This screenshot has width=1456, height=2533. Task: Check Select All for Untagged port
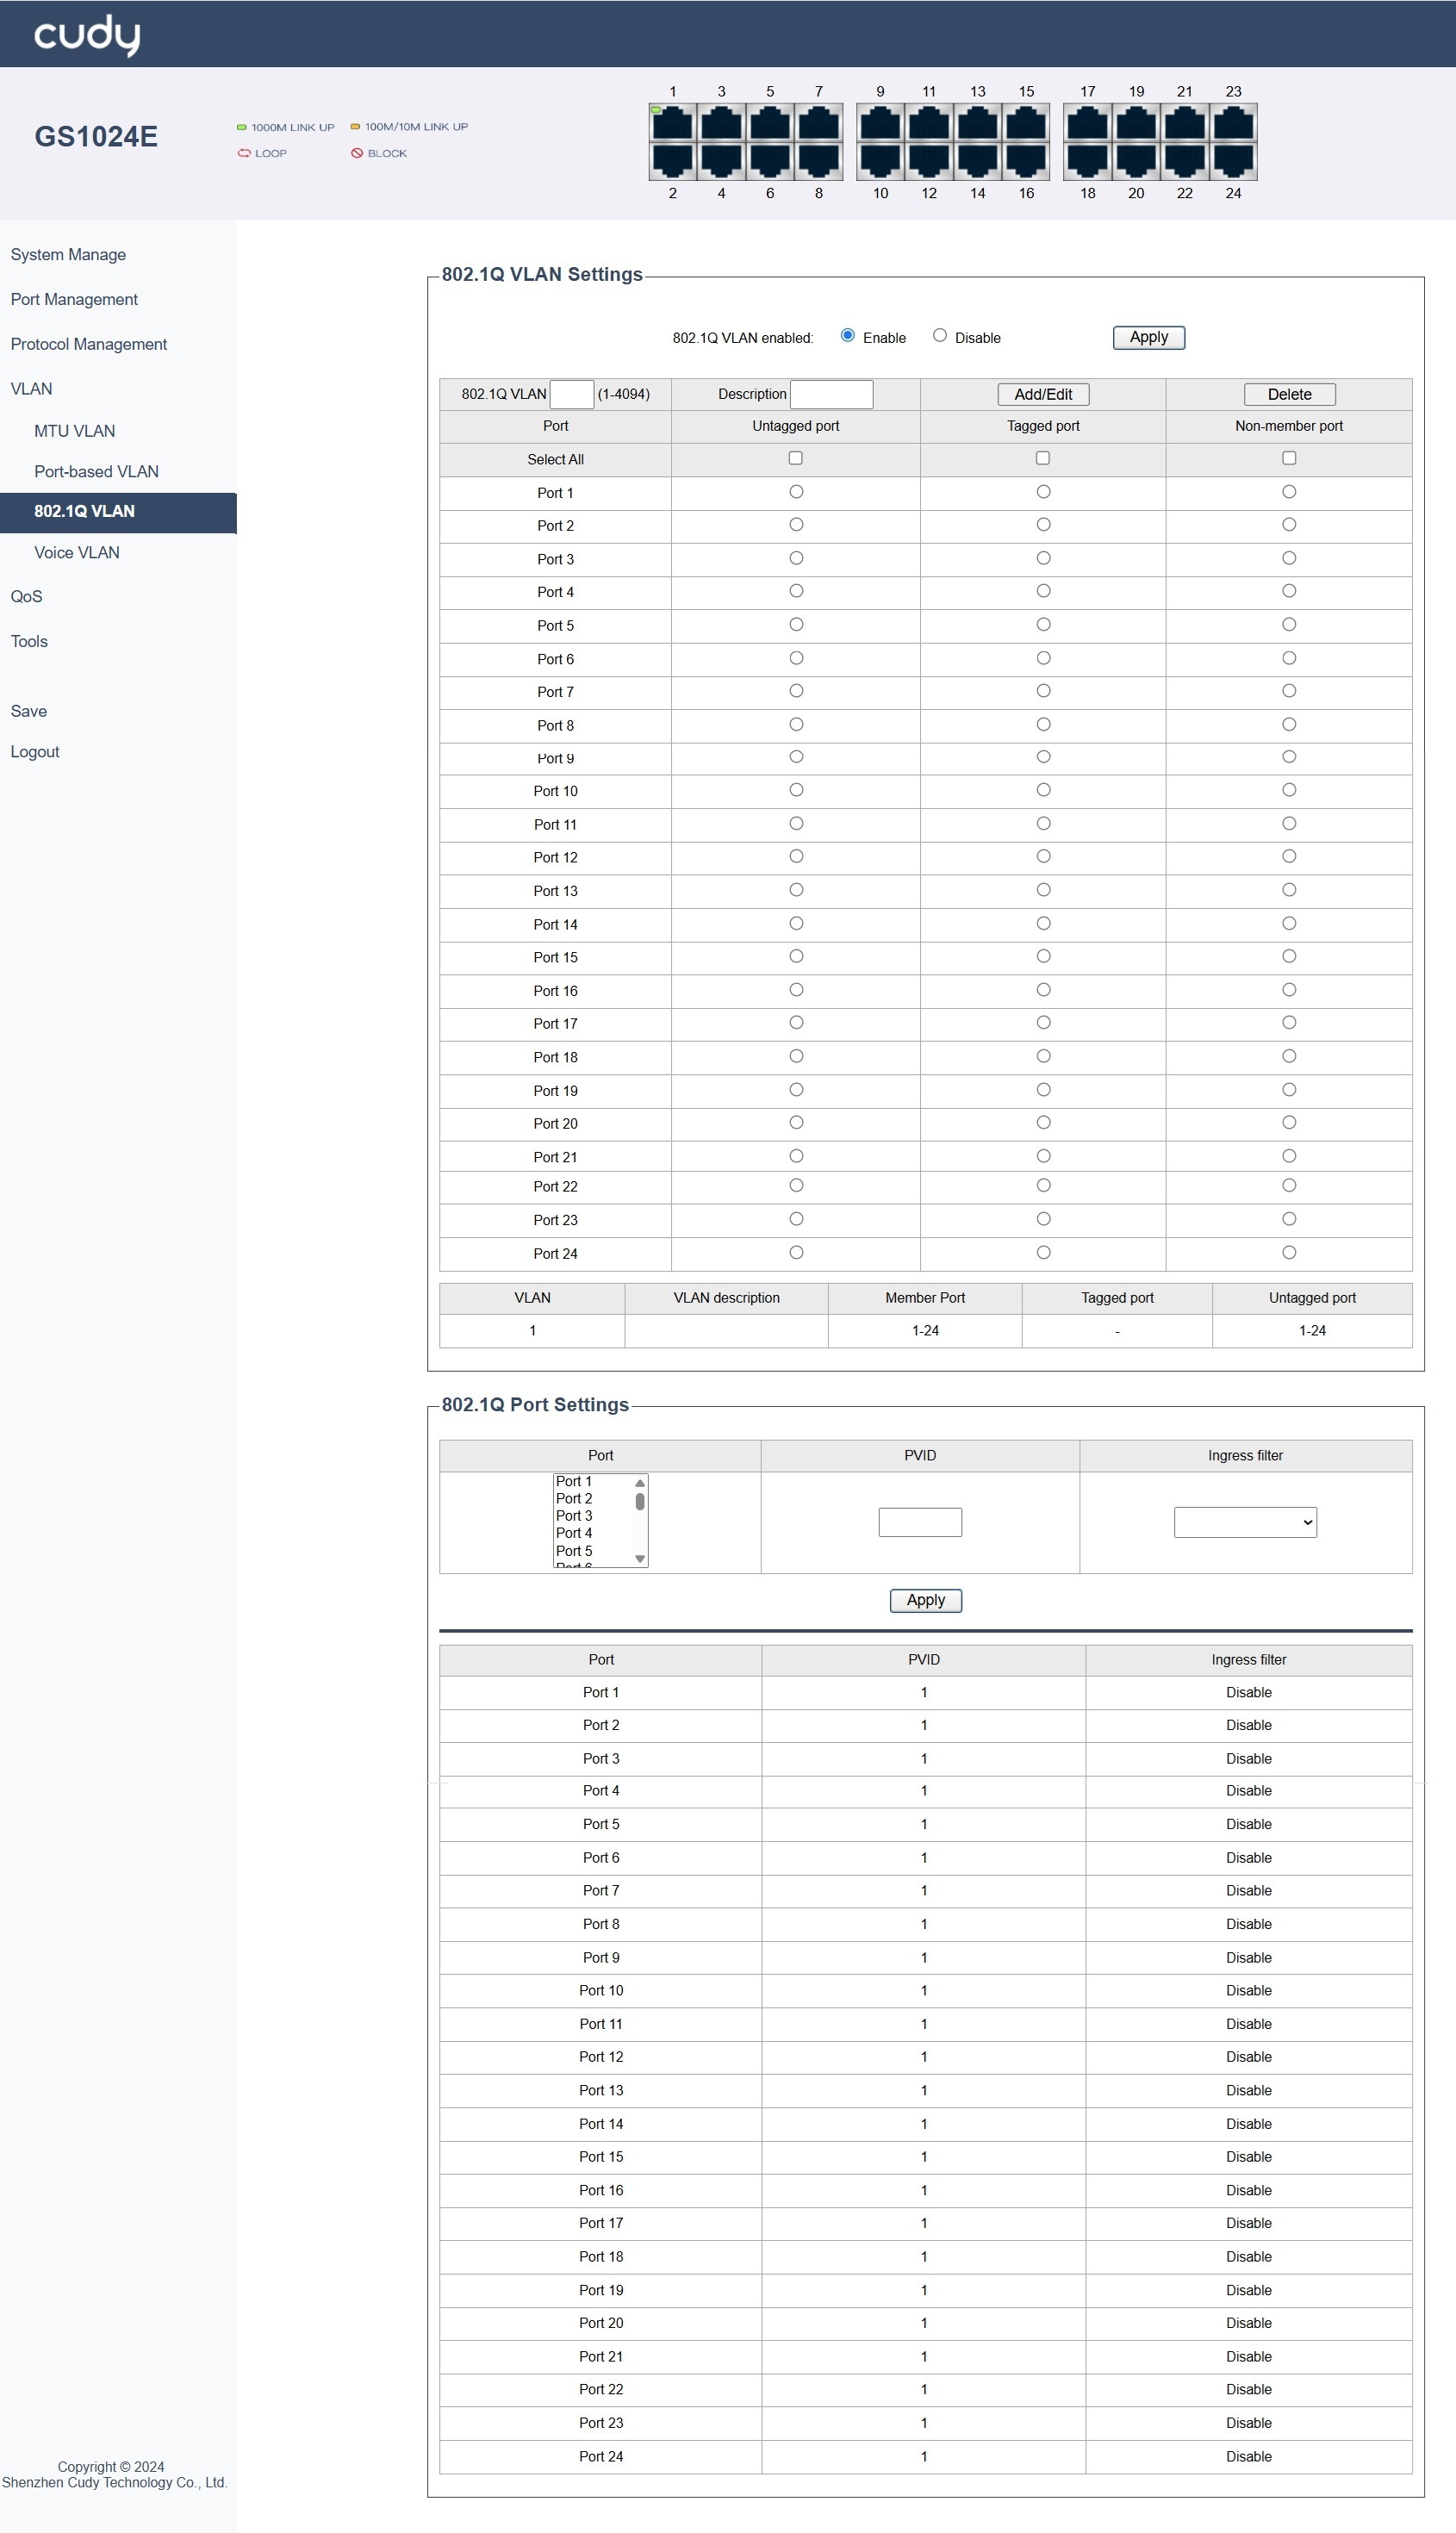(796, 458)
